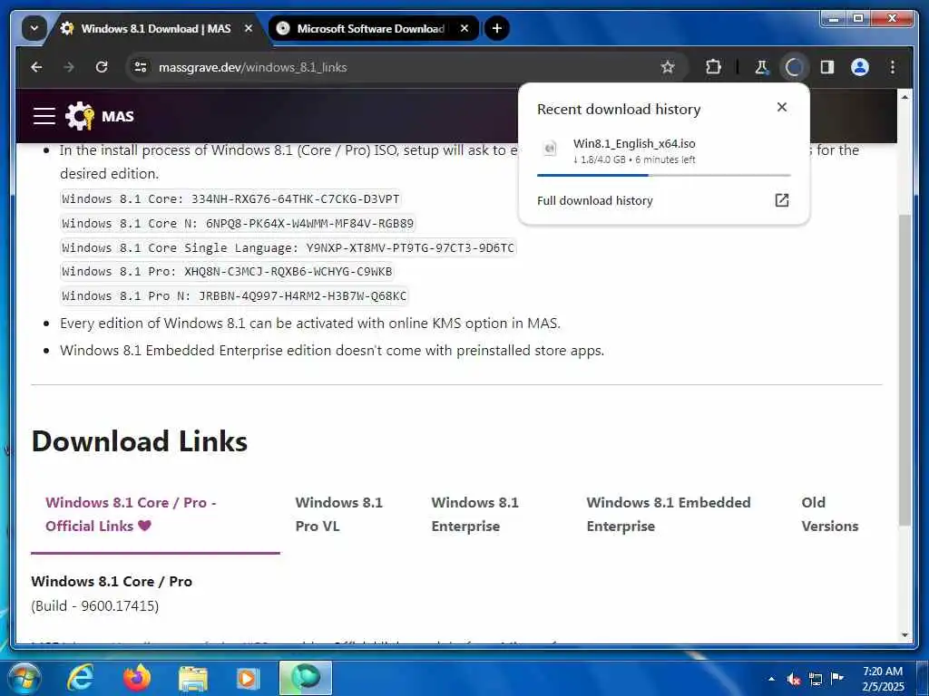The image size is (929, 696).
Task: Go back to previous page
Action: [36, 67]
